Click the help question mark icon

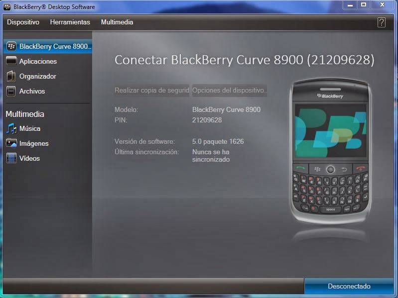381,22
